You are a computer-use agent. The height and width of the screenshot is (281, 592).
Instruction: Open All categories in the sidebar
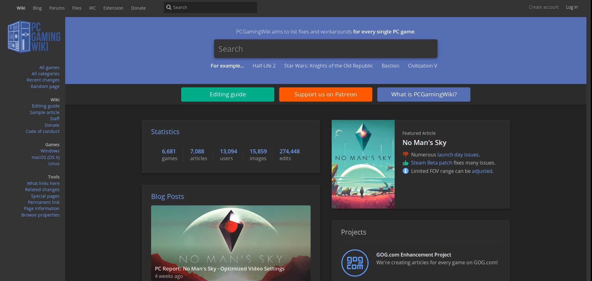pos(46,74)
